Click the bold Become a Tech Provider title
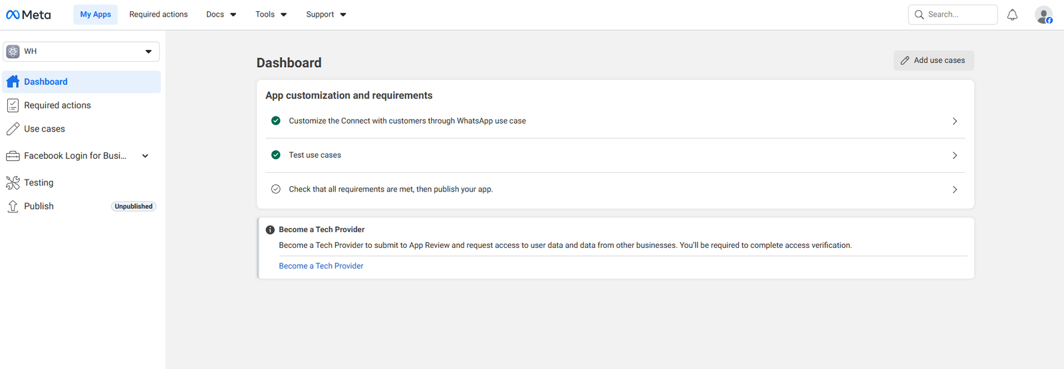This screenshot has height=369, width=1064. (x=322, y=229)
